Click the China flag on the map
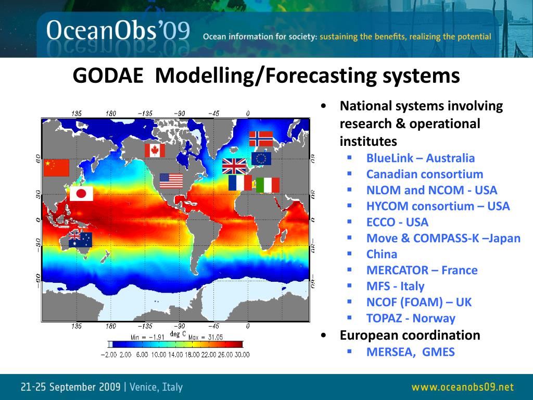 (x=56, y=168)
